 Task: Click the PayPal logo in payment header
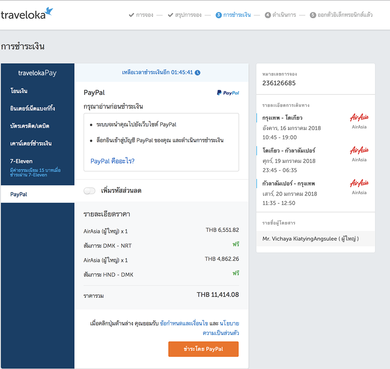pos(228,93)
